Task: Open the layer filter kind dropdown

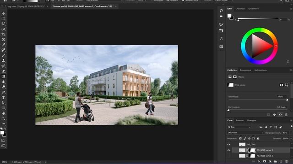Action: coord(239,127)
